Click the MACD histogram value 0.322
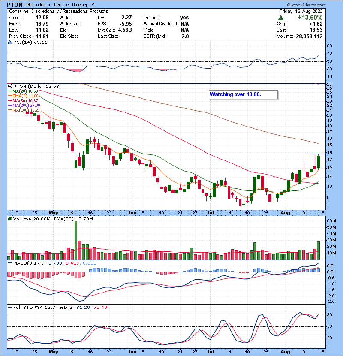 pos(90,263)
